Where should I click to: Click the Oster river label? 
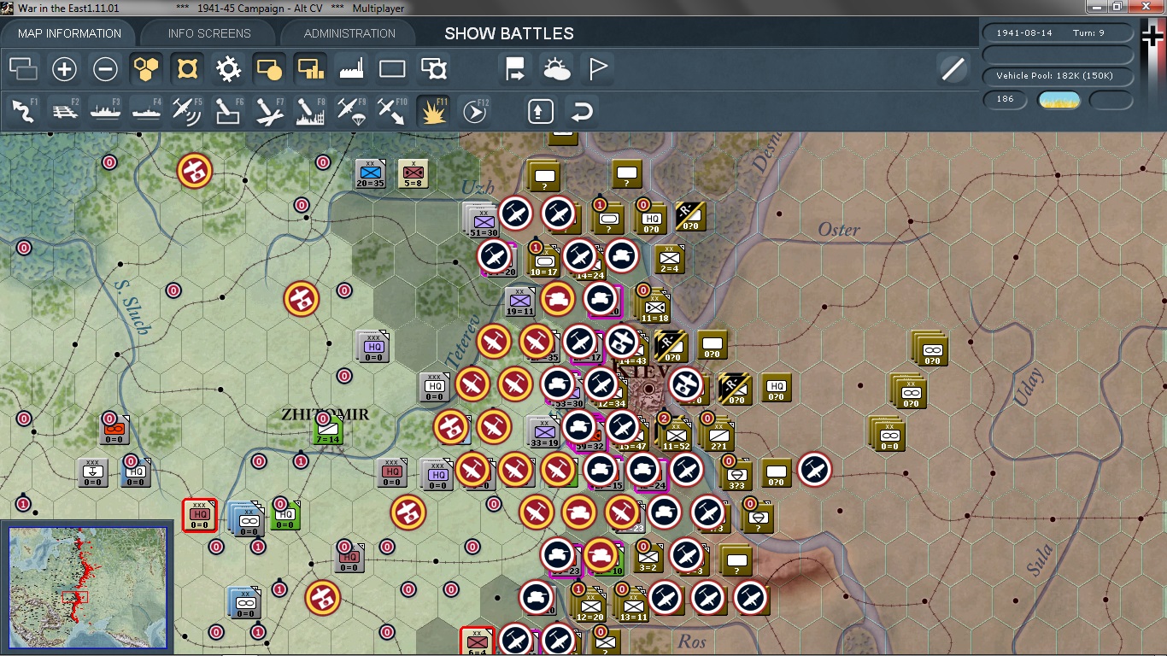839,229
